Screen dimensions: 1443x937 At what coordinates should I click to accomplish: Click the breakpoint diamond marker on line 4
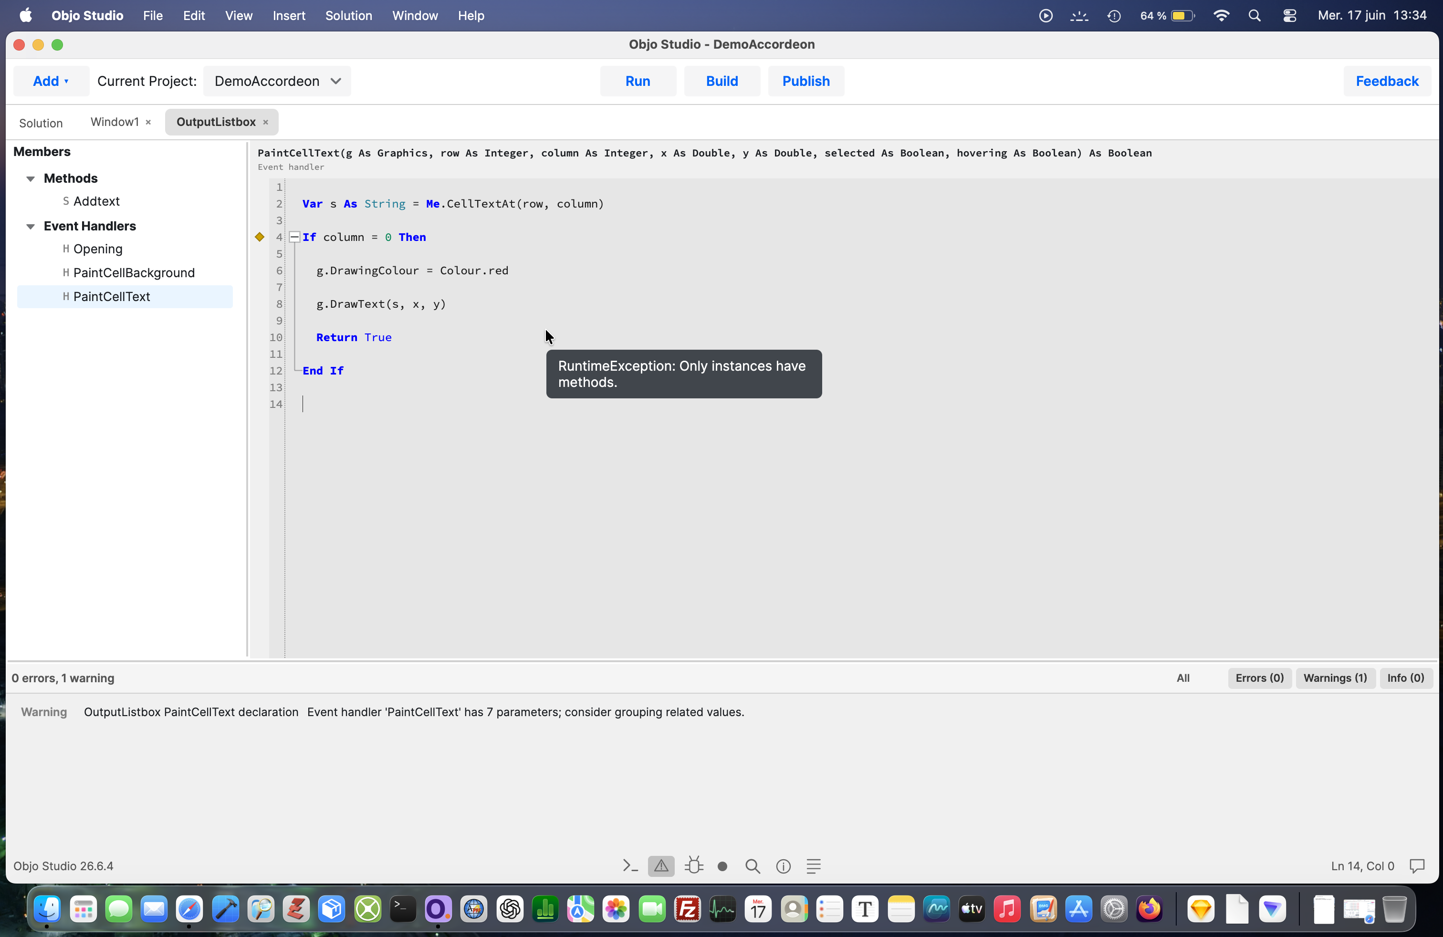260,237
